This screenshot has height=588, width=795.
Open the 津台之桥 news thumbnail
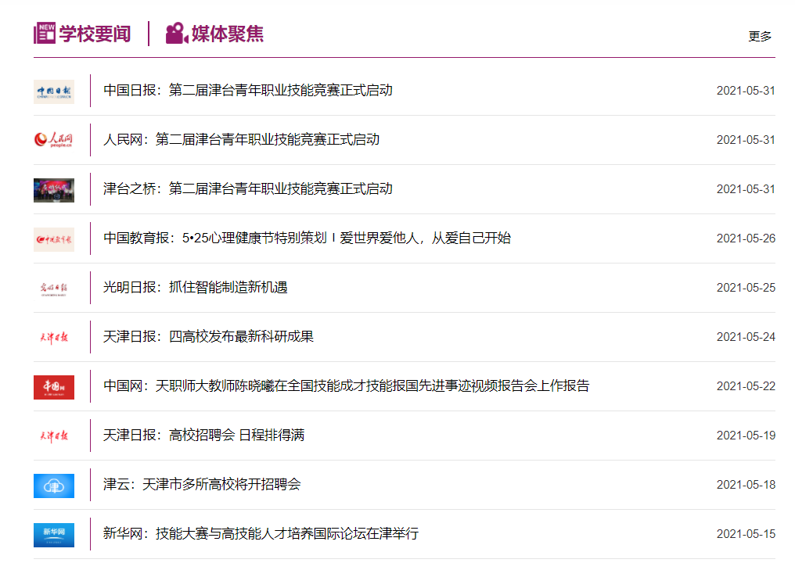54,190
